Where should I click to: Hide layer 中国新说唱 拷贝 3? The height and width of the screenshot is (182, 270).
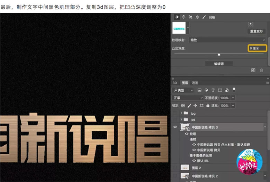pos(175,127)
